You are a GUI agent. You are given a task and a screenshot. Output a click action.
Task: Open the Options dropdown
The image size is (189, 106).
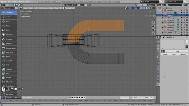tap(151, 5)
